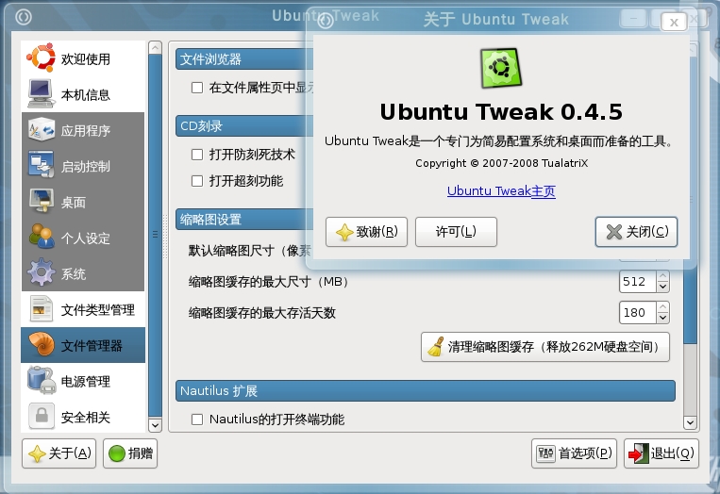Screen dimensions: 720x494
Task: Select the 应用程序 applications icon
Action: pyautogui.click(x=41, y=130)
